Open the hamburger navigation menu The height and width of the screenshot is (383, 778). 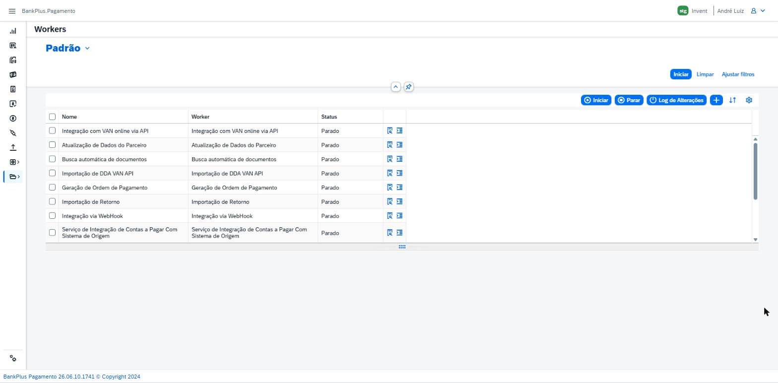click(12, 11)
